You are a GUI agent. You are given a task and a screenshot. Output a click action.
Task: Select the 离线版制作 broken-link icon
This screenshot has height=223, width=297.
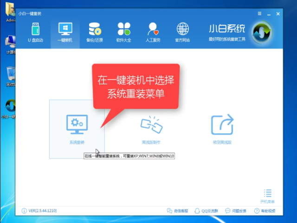pyautogui.click(x=150, y=125)
